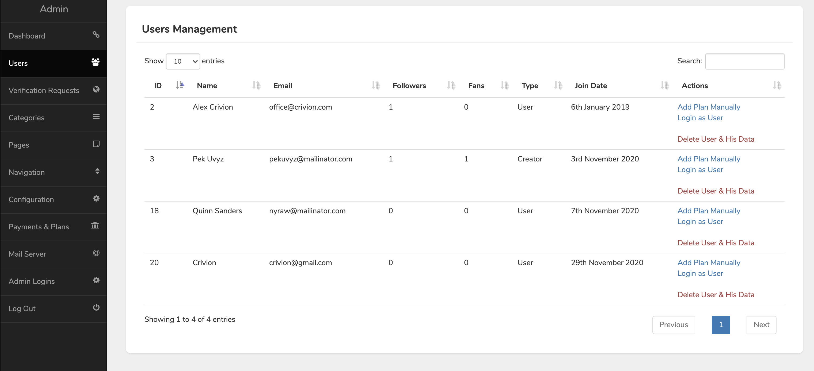Click the Join Date column header label
The image size is (814, 371).
click(591, 86)
